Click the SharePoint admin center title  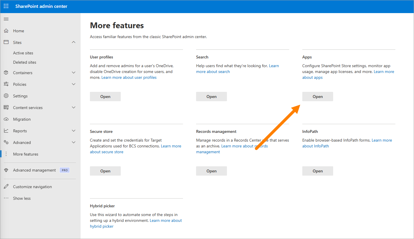[41, 6]
